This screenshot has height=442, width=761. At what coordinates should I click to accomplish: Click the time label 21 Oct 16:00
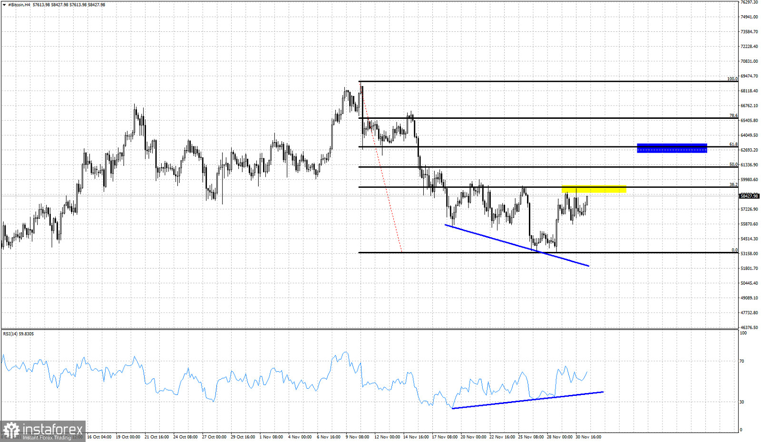pos(157,437)
